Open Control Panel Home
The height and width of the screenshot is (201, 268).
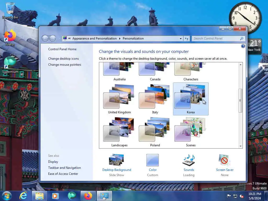click(x=62, y=49)
